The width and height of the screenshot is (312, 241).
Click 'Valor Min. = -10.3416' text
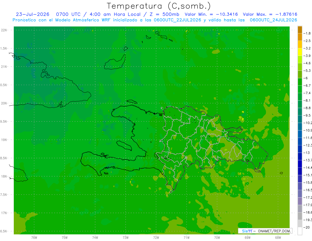click(211, 14)
